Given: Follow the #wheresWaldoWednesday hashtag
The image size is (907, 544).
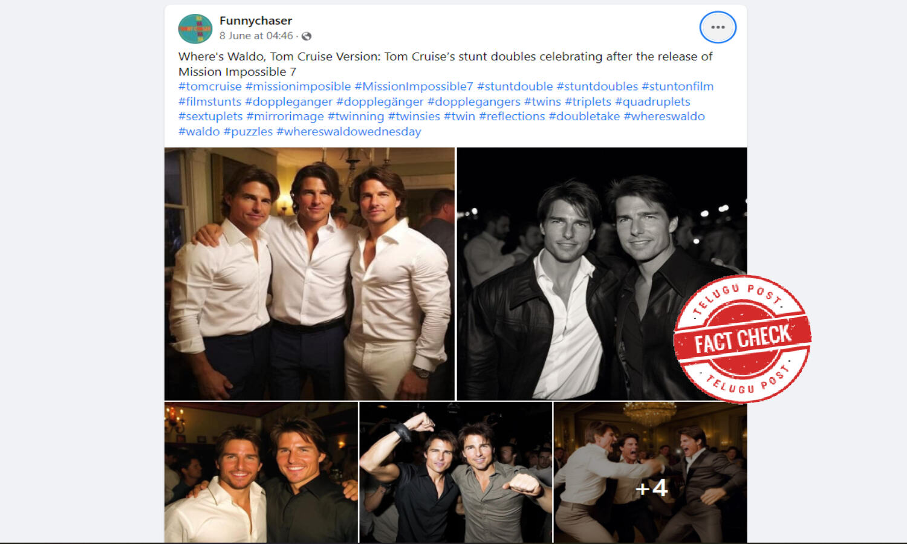Looking at the screenshot, I should pos(349,132).
